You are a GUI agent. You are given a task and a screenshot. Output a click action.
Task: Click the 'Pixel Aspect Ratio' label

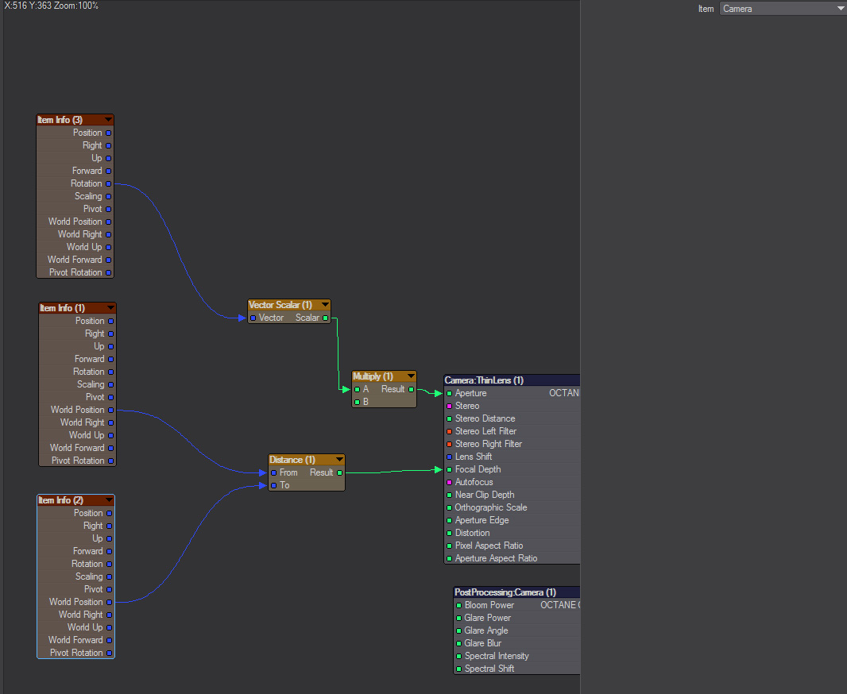point(489,546)
